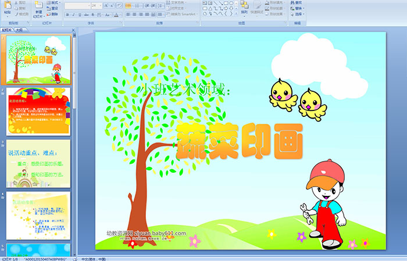Viewport: 407px width, 261px height.
Task: Select slide 4 thumbnail with stars
Action: 38,216
